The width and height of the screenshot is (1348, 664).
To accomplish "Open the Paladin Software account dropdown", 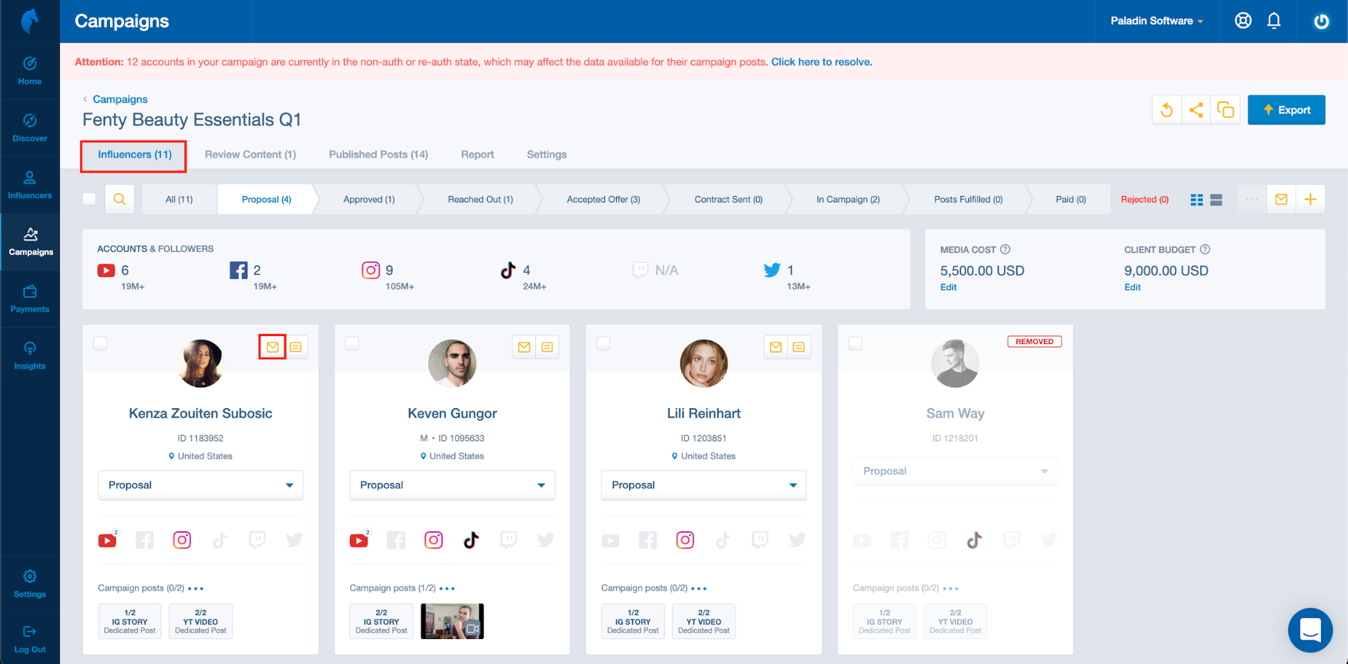I will [x=1156, y=21].
